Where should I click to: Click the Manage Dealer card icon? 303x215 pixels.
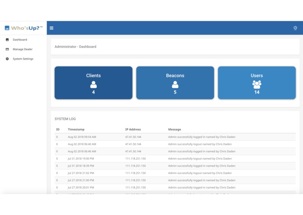[7, 49]
